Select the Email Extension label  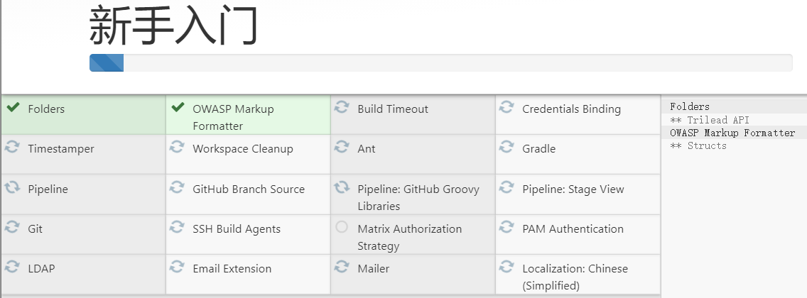point(232,269)
